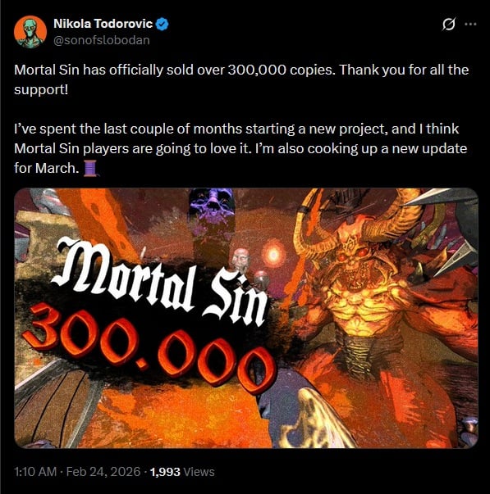
Task: Click the blue verified badge
Action: coord(163,25)
